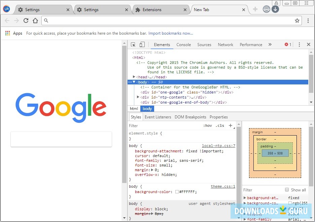Click the Google search input box

61,139
